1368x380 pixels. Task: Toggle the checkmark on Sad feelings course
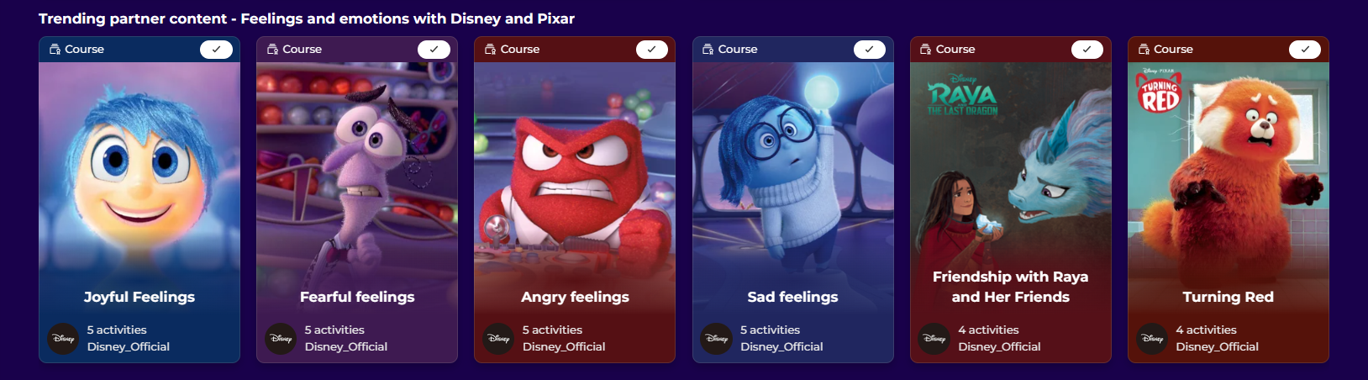(870, 50)
